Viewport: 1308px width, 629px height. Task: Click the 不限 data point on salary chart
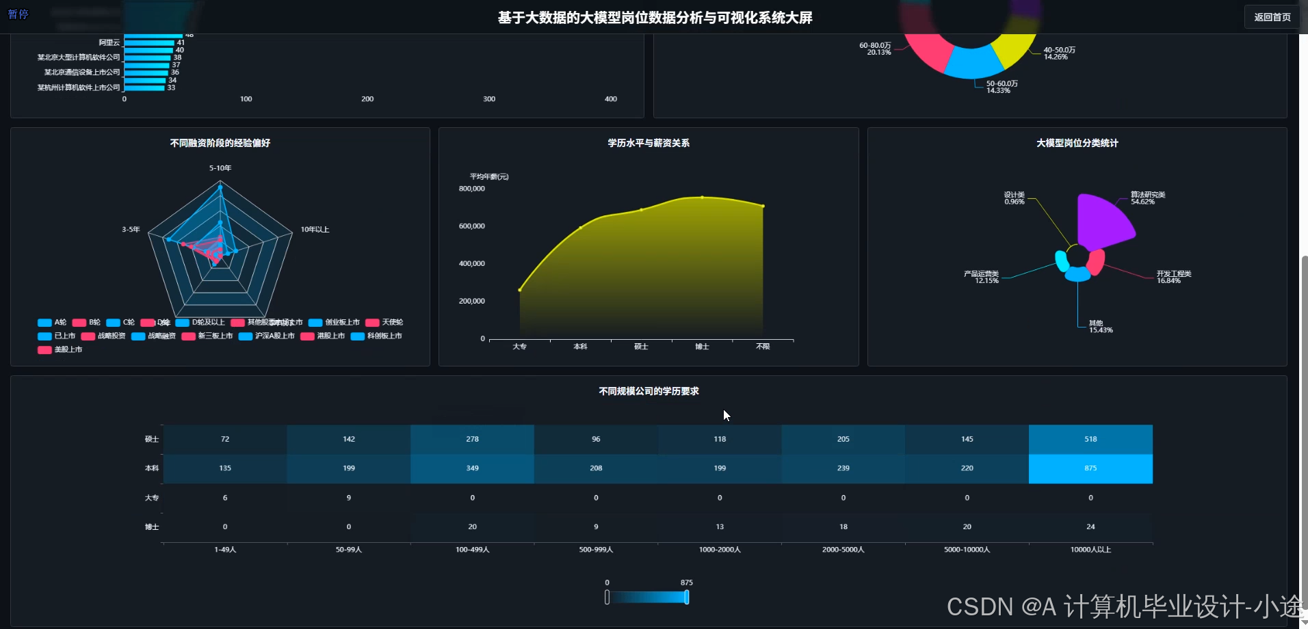(x=763, y=206)
